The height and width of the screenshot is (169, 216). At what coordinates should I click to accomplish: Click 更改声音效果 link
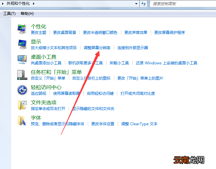(136, 33)
